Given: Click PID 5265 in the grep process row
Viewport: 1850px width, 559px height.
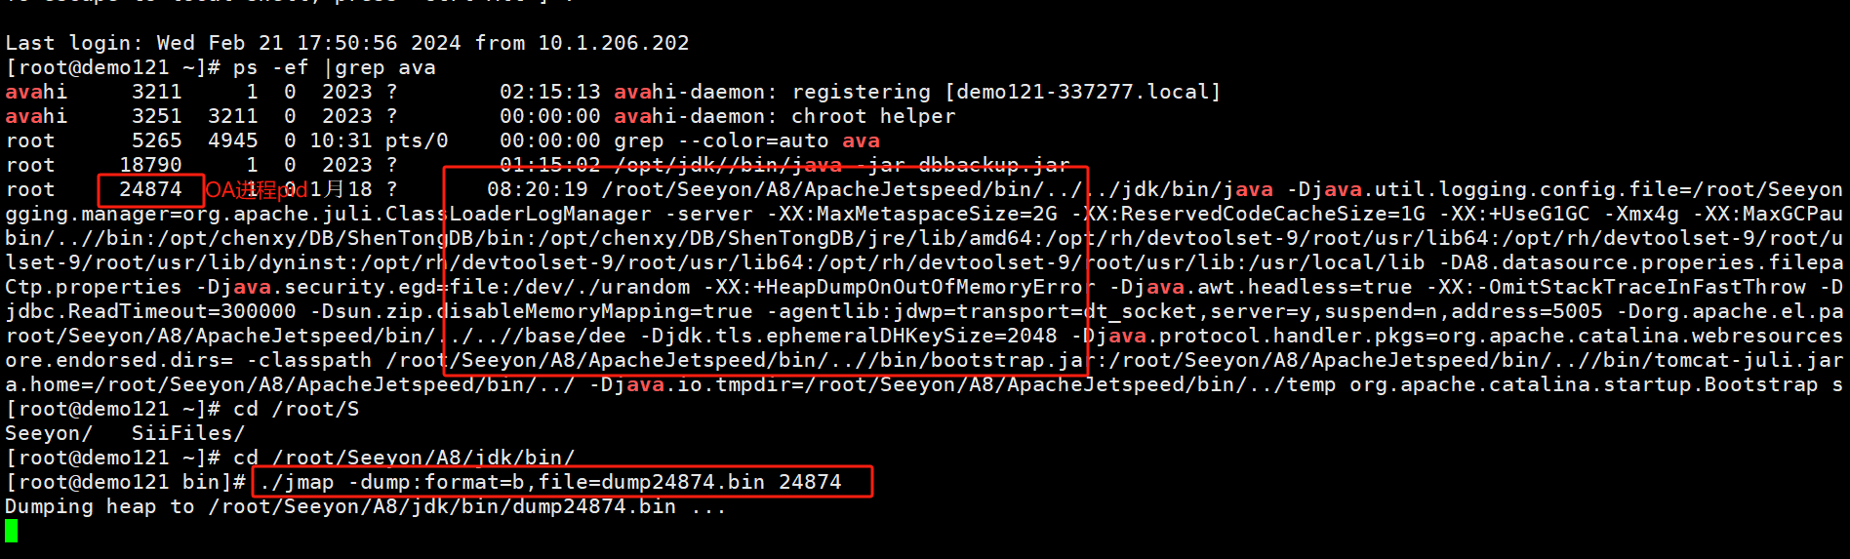Looking at the screenshot, I should click(156, 140).
